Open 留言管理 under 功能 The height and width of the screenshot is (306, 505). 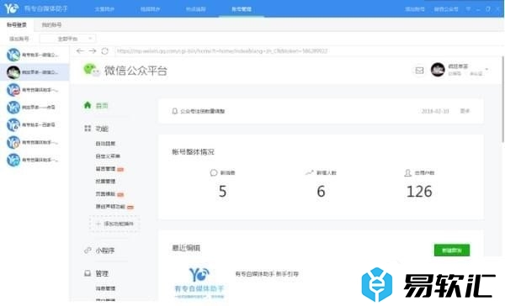[105, 169]
